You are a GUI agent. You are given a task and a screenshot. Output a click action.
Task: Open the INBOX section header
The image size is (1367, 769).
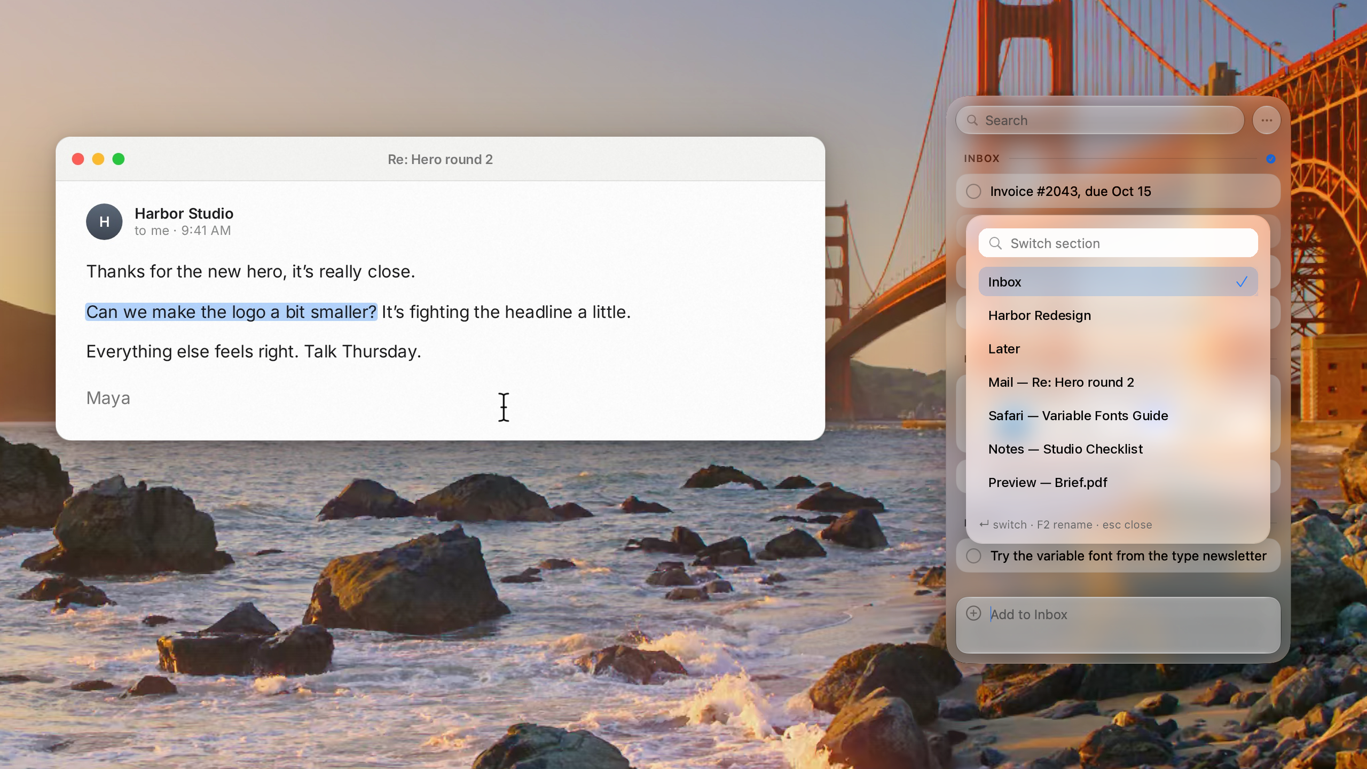coord(981,159)
